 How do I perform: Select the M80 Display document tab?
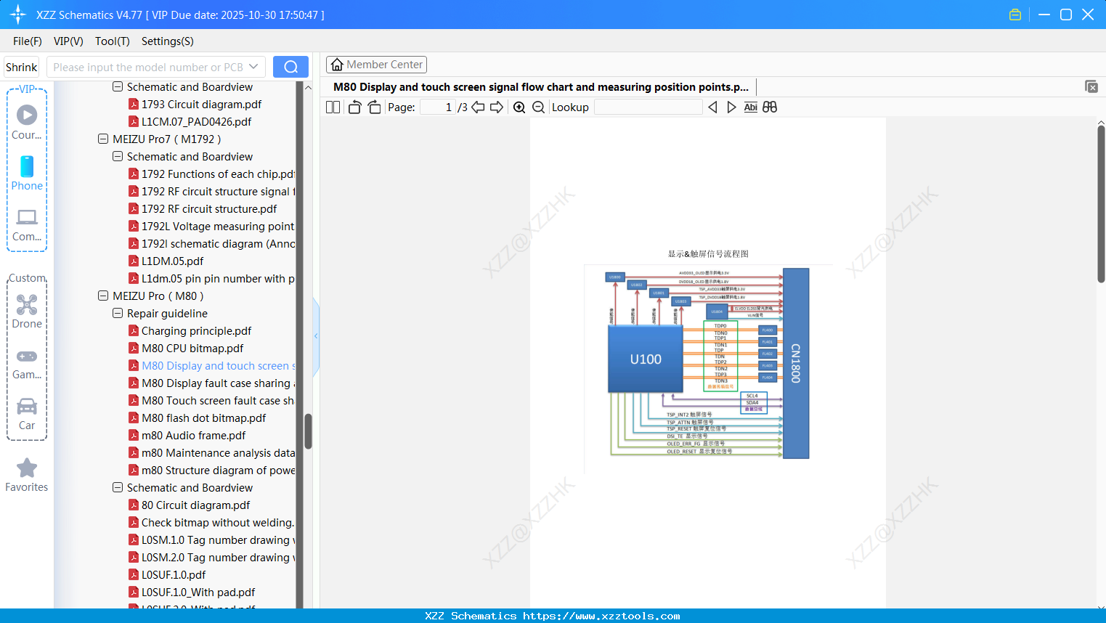click(541, 87)
